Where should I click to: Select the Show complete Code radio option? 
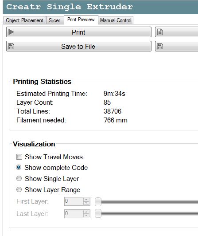[19, 167]
